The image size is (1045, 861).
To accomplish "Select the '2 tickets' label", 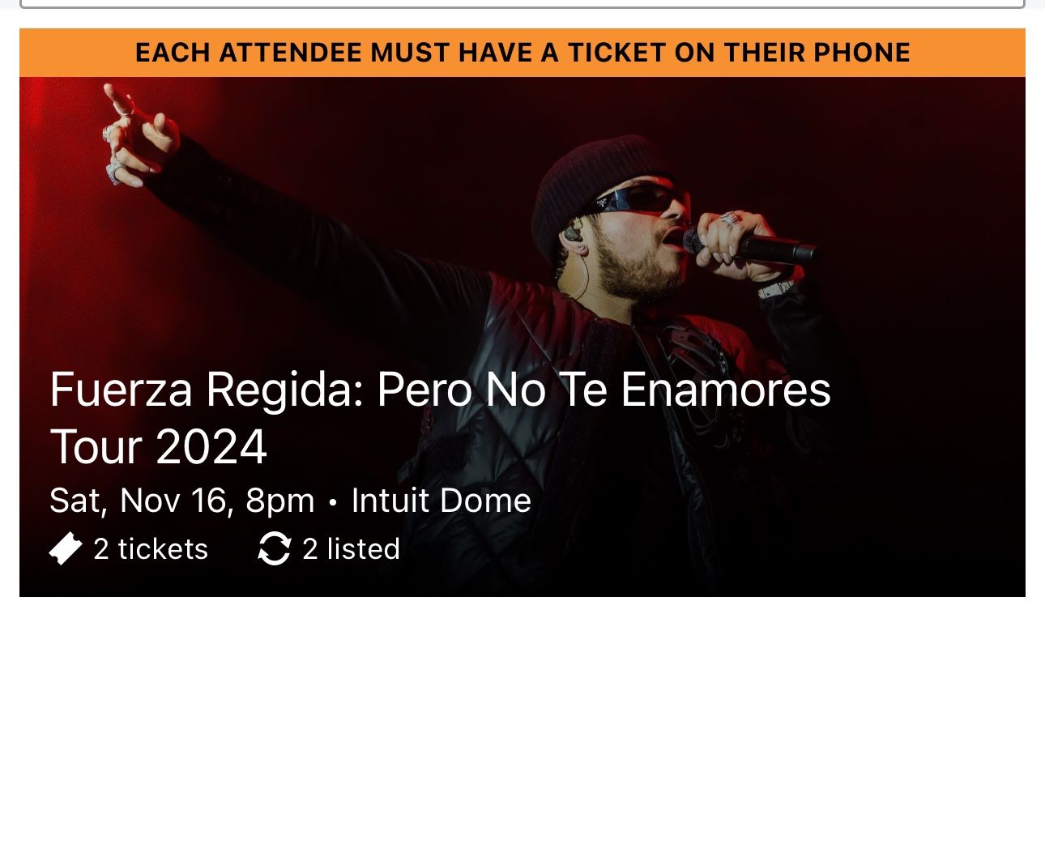I will pos(151,549).
